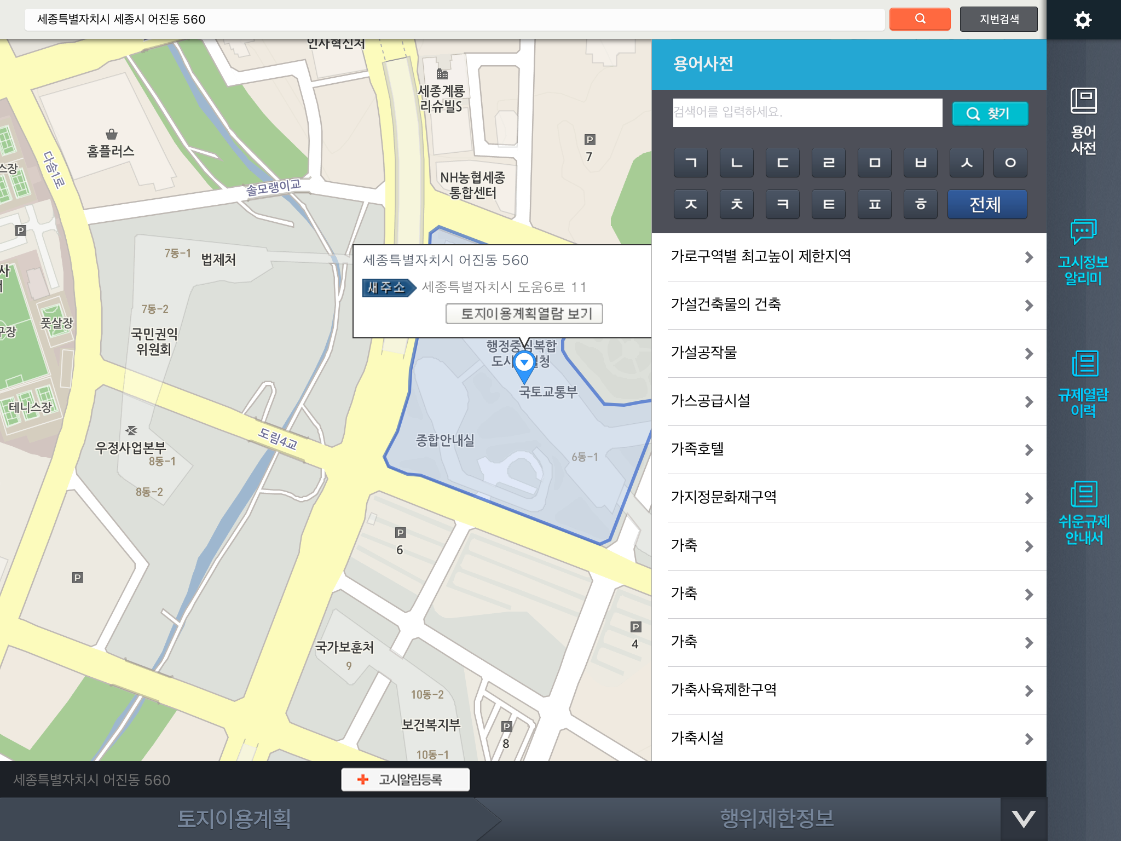Screen dimensions: 1121x841
Task: Filter glossary by consonant ㅊ
Action: click(x=737, y=204)
